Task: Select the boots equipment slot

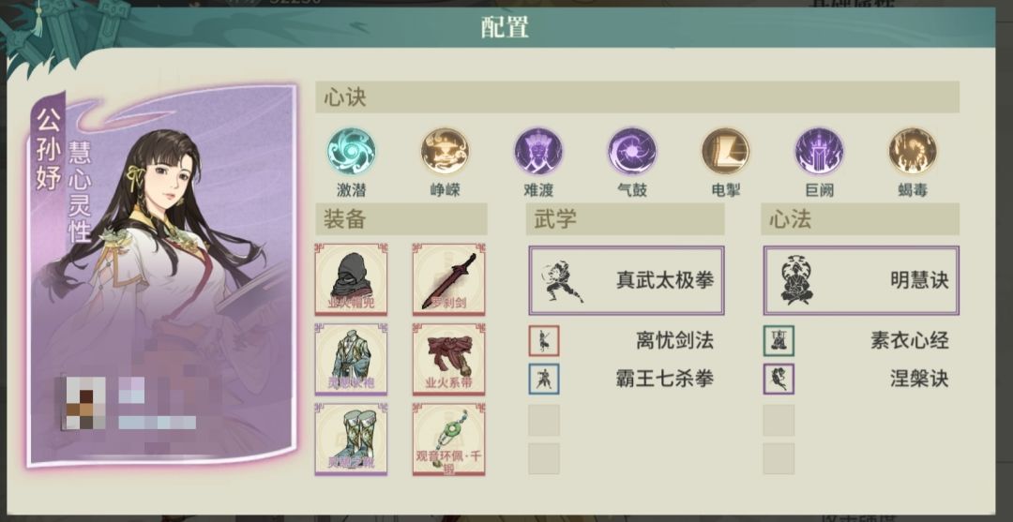Action: [x=351, y=440]
